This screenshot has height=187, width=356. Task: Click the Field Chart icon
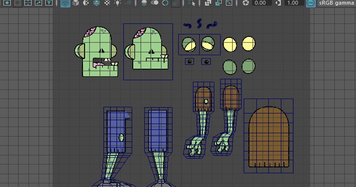[x=28, y=3]
